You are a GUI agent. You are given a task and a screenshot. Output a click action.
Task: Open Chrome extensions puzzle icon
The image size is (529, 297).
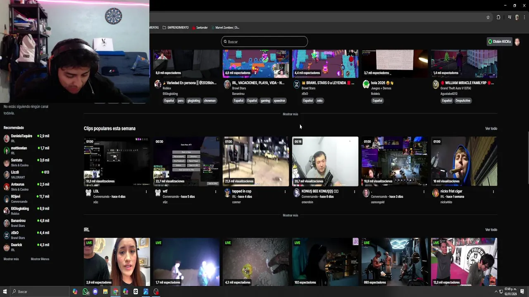click(498, 17)
